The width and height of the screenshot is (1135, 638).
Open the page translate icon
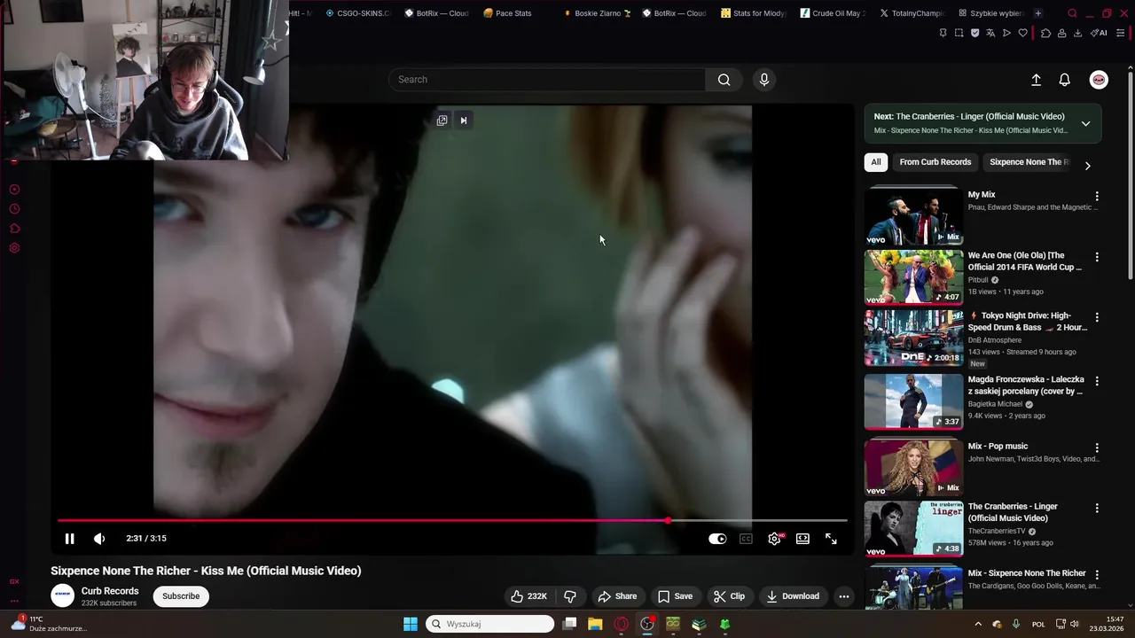[990, 33]
